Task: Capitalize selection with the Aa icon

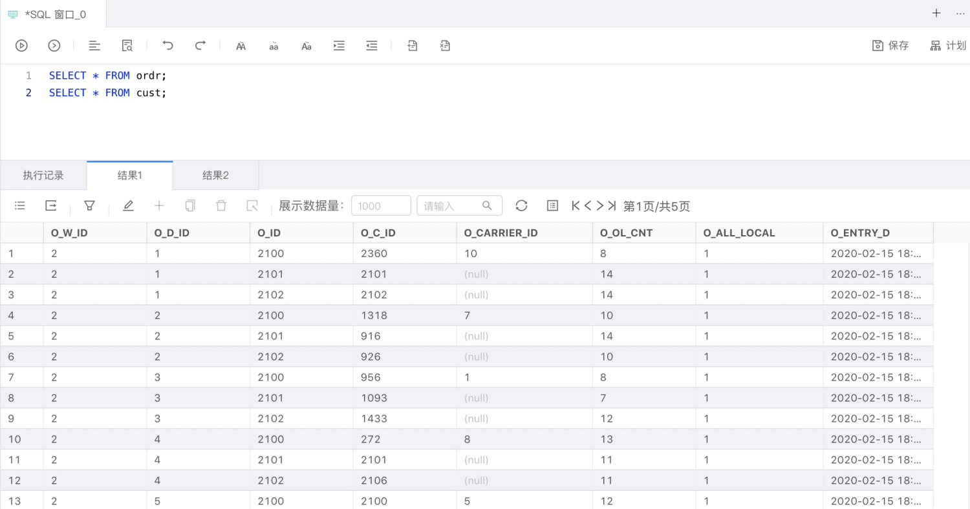Action: (307, 46)
